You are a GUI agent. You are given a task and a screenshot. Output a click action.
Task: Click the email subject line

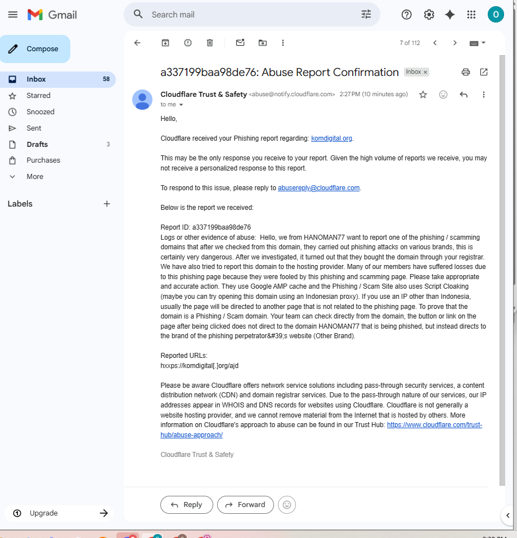pos(280,73)
